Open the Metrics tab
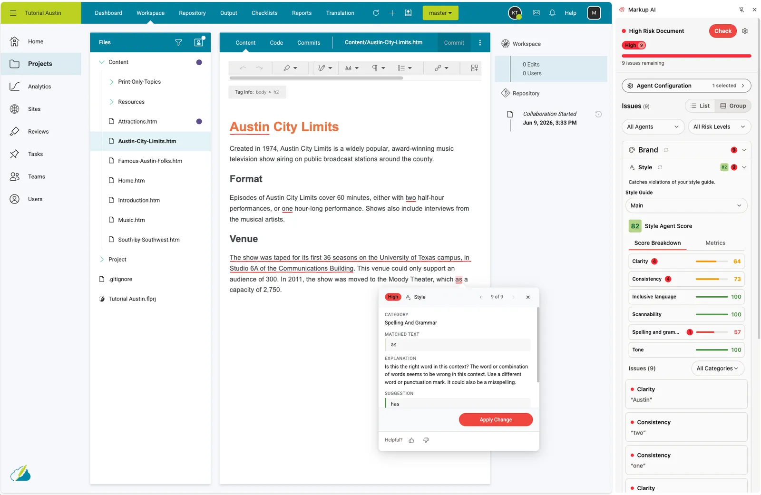The width and height of the screenshot is (761, 495). 715,243
